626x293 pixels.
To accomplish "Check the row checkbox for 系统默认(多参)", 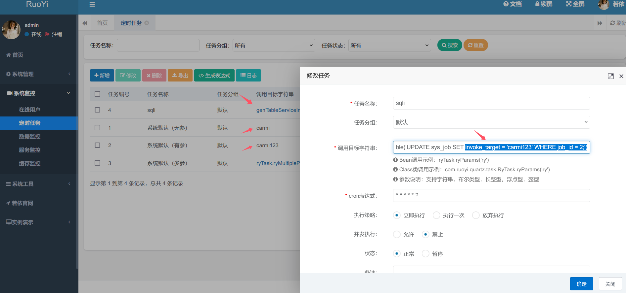I will (x=97, y=163).
